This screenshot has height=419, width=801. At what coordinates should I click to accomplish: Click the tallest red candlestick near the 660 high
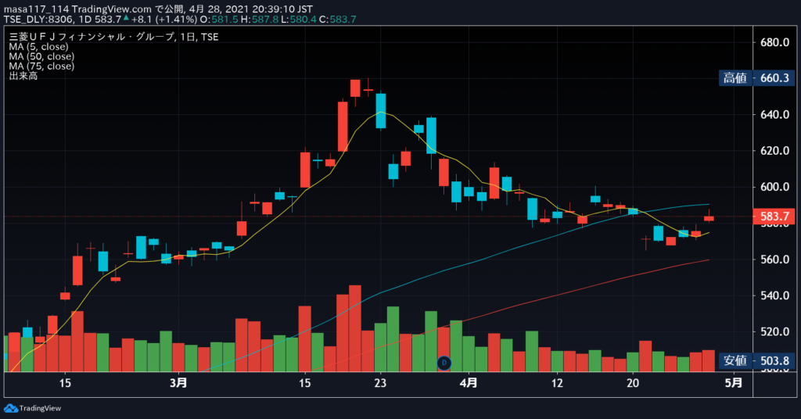pyautogui.click(x=343, y=126)
